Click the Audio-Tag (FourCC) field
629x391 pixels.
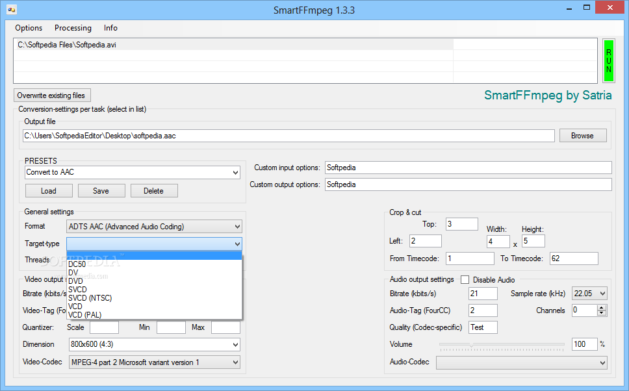483,310
